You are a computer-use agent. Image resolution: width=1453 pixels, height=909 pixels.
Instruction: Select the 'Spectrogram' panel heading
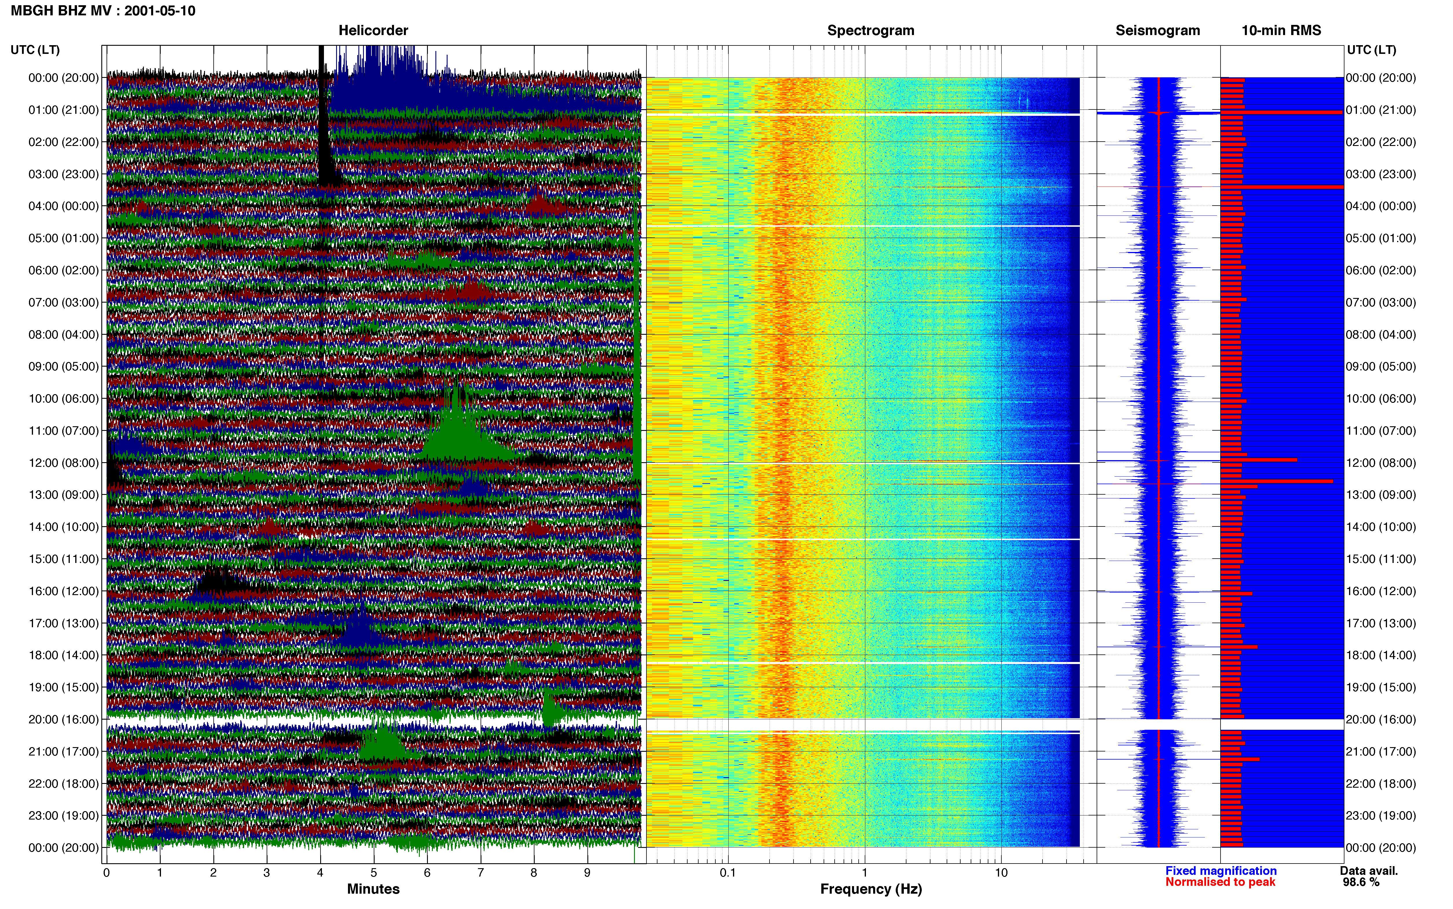[x=871, y=31]
